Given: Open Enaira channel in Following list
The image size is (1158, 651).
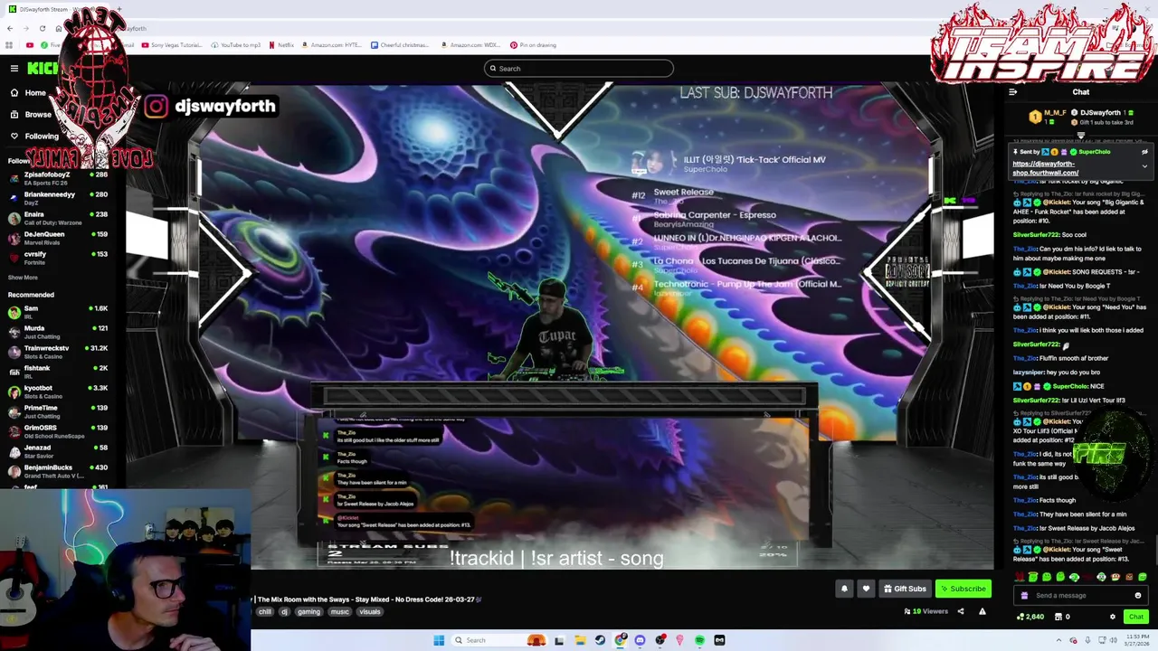Looking at the screenshot, I should point(58,218).
